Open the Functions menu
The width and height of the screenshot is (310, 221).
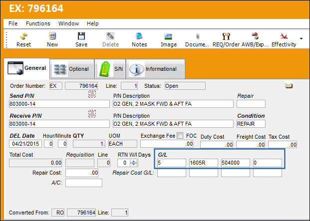click(x=38, y=23)
